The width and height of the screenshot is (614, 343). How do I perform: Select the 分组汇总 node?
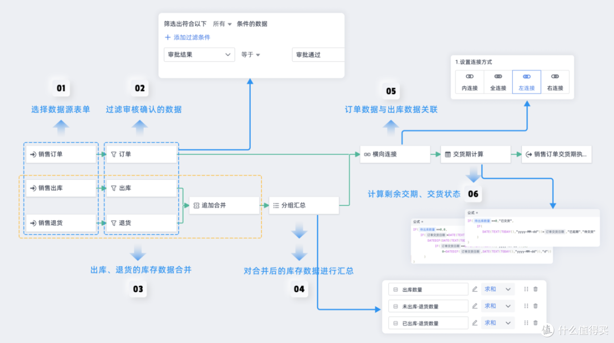304,205
